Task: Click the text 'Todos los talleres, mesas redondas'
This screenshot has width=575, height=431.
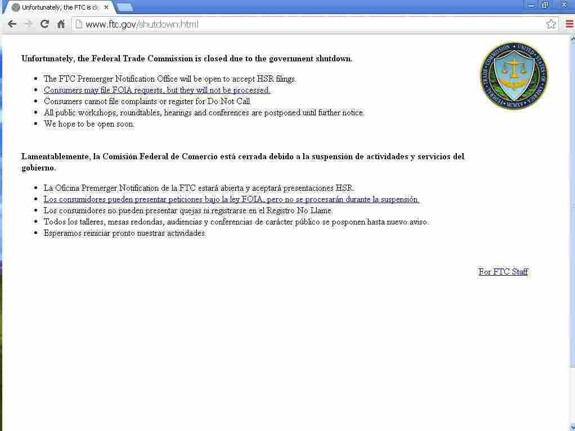Action: coord(236,222)
